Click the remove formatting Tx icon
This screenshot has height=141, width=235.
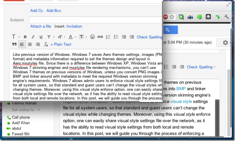click(46, 44)
